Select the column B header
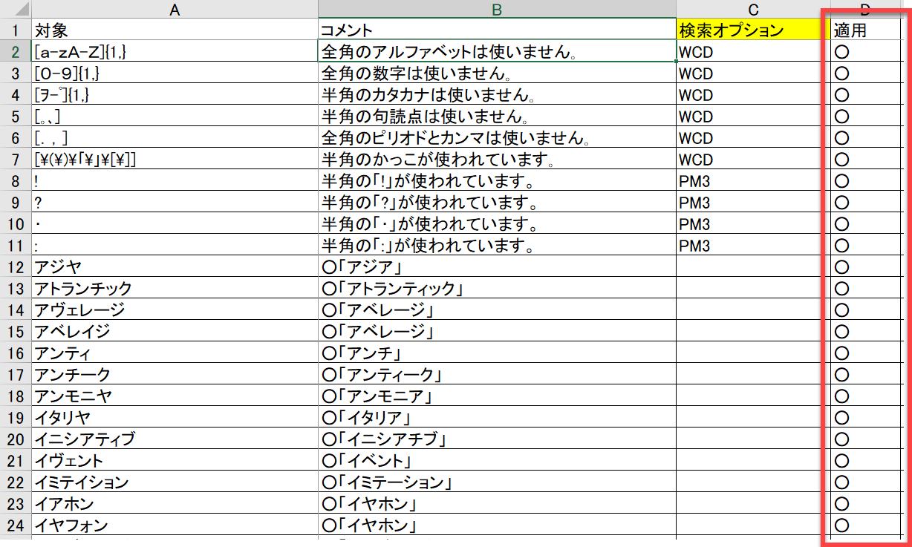The image size is (912, 547). 497,9
